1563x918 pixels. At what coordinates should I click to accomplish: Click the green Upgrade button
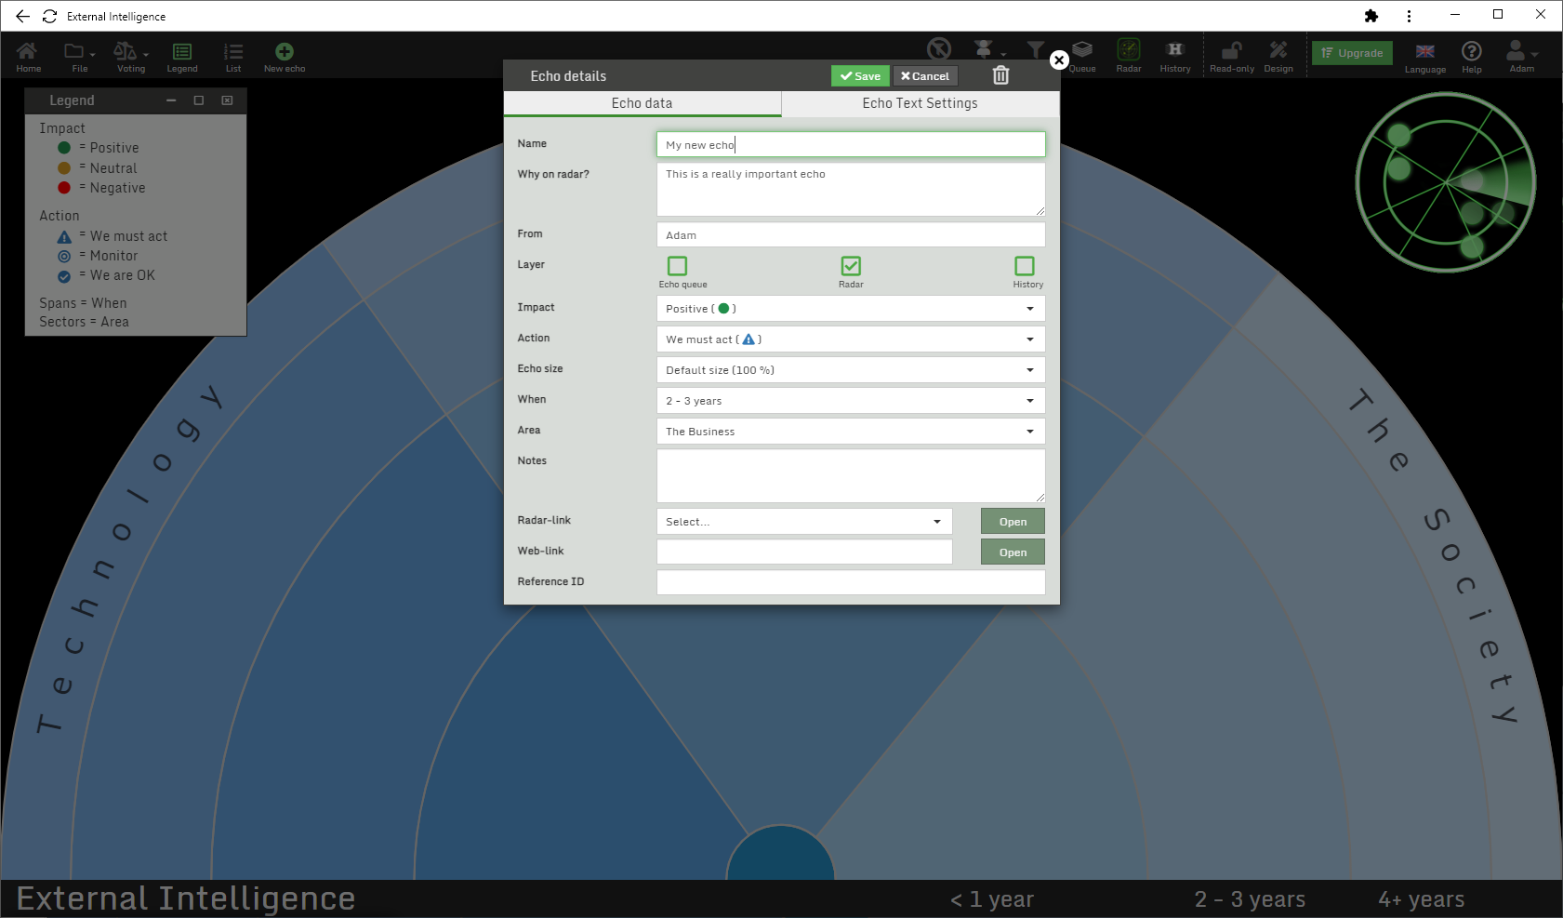[1352, 53]
